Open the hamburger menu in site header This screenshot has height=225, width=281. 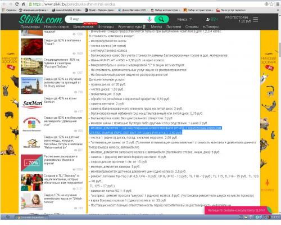256,19
